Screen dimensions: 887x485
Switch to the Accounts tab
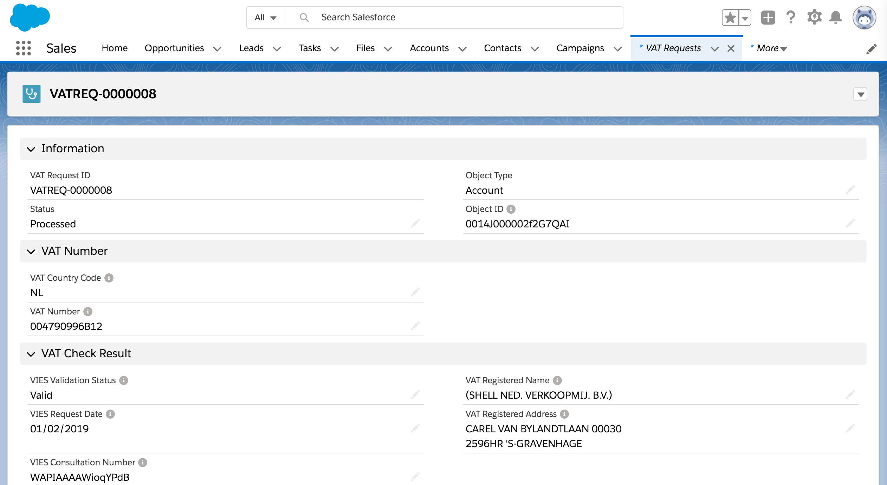click(429, 48)
